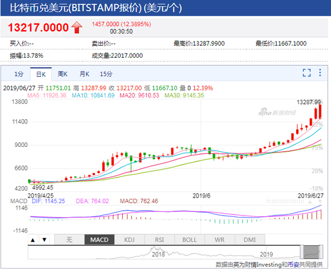The image size is (331, 271).
Task: Click the time 00:30:50 label
Action: [x=121, y=32]
